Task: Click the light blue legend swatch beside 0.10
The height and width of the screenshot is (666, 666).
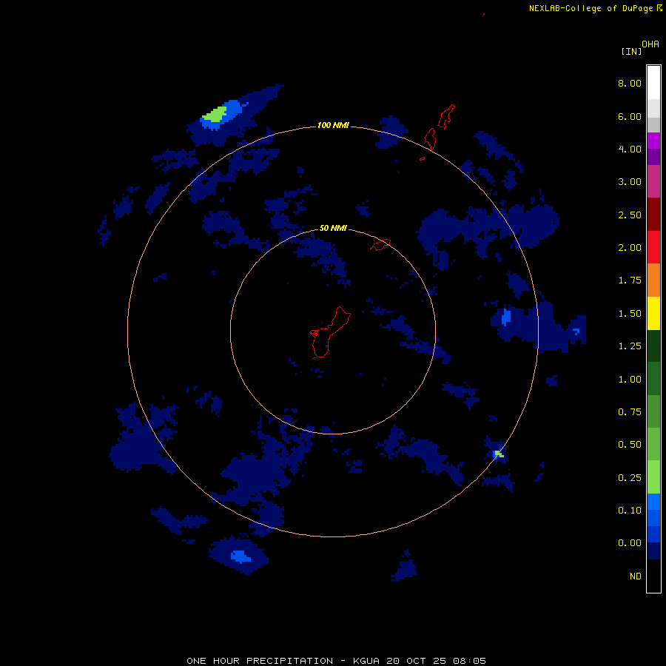Action: [653, 502]
